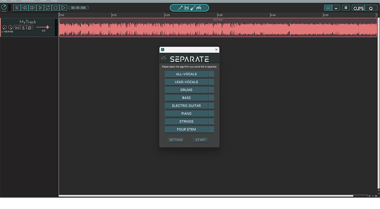This screenshot has width=380, height=209.
Task: Choose the BASS algorithm
Action: point(186,98)
